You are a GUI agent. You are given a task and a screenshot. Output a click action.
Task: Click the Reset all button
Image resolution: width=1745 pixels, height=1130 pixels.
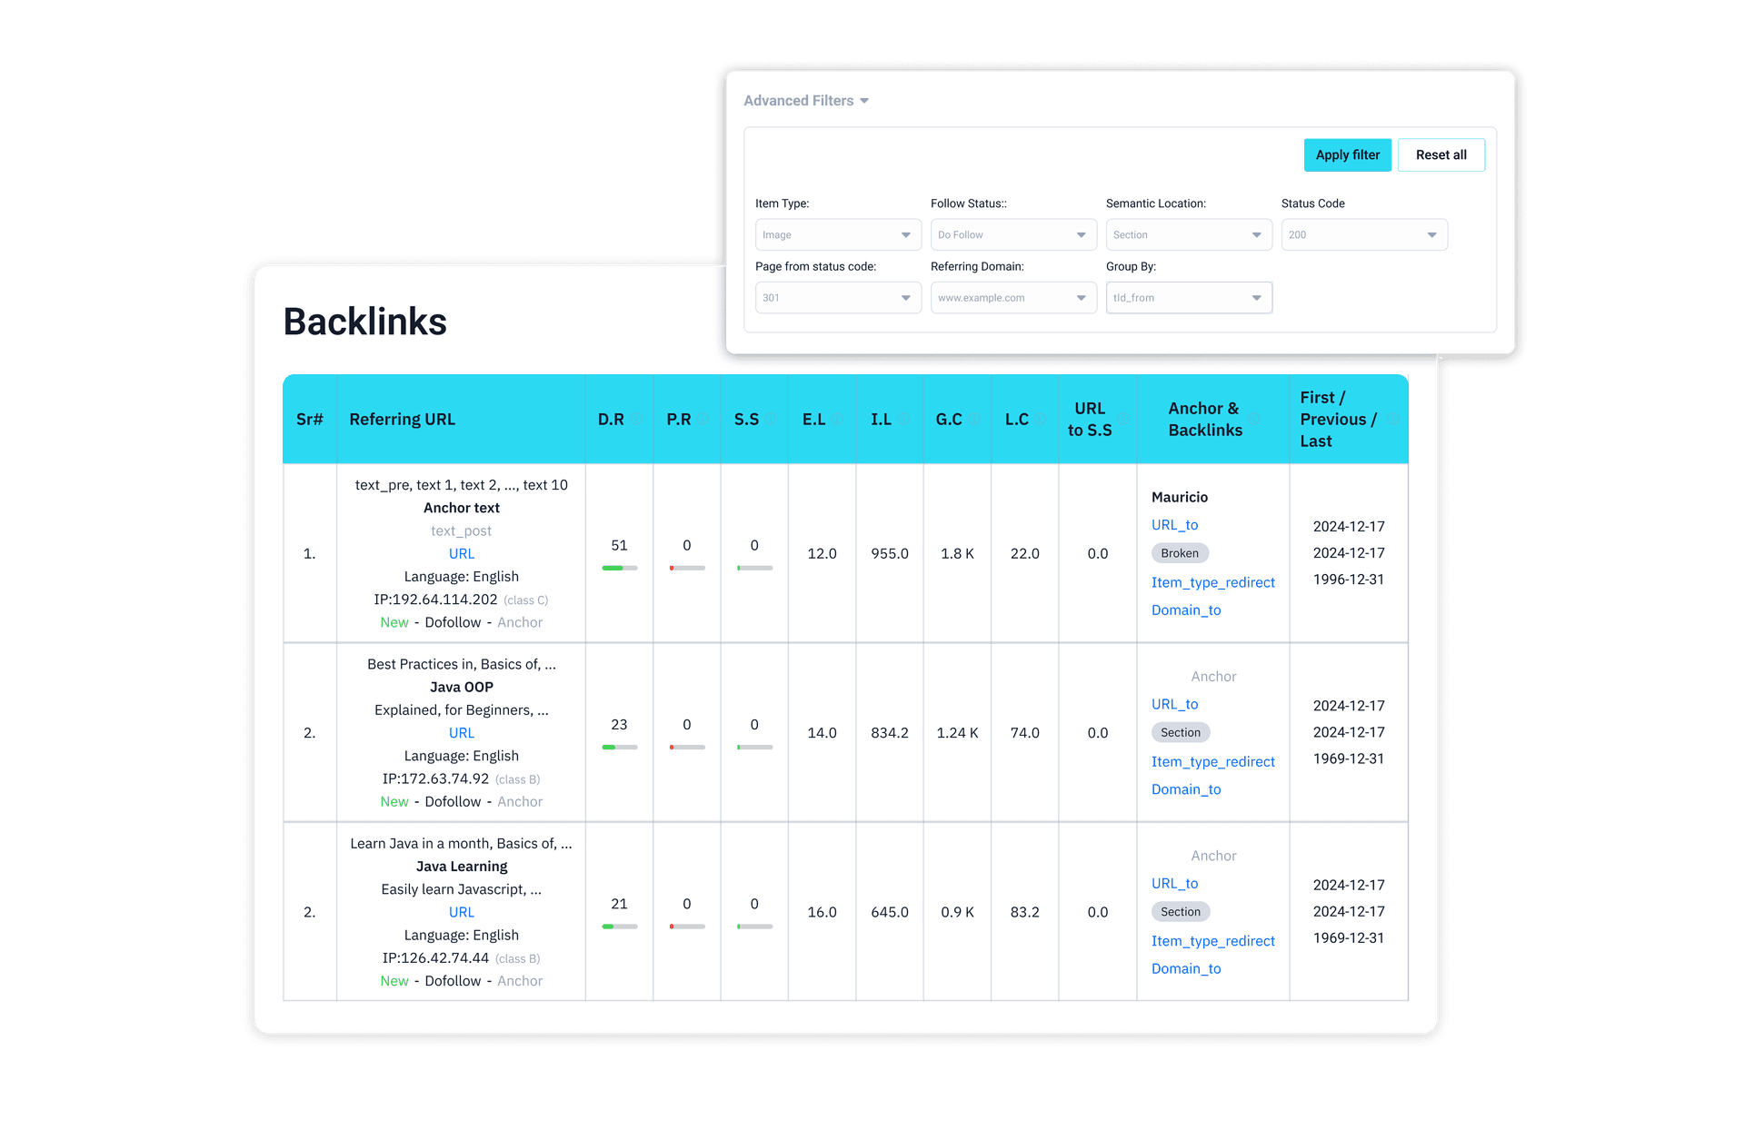point(1441,155)
